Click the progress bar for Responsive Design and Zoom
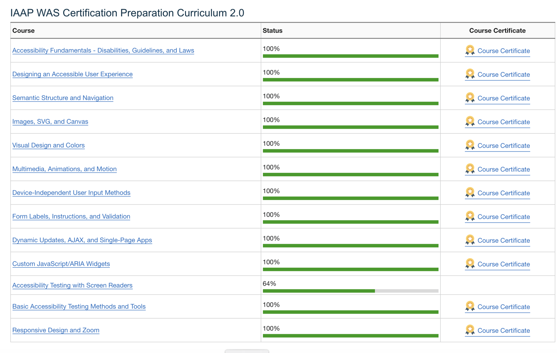 pos(351,336)
